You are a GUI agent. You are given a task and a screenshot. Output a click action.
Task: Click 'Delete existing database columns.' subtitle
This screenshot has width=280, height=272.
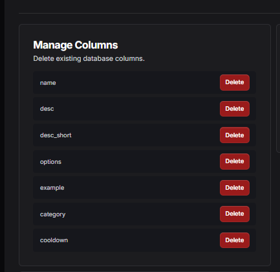89,58
